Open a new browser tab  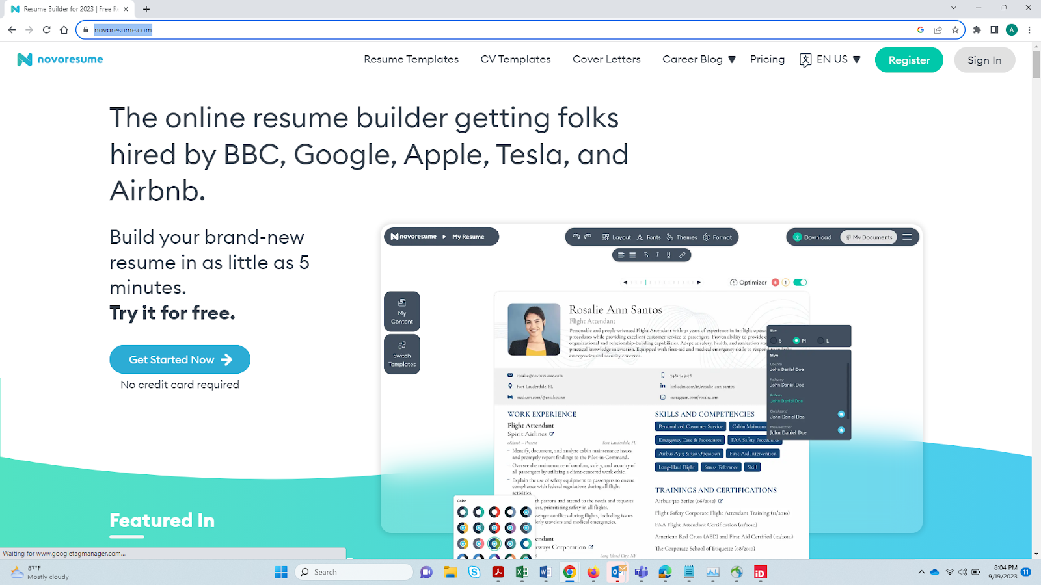(x=146, y=9)
